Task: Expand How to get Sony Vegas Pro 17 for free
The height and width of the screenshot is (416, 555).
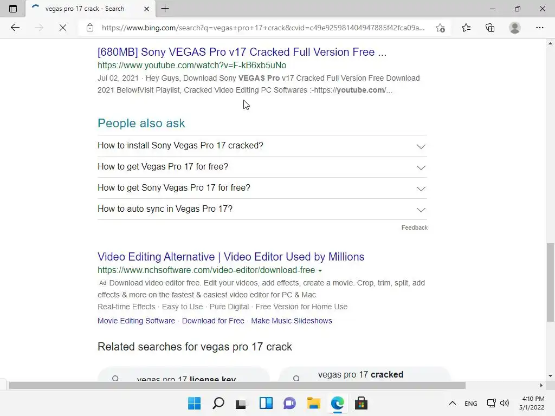Action: tap(262, 188)
